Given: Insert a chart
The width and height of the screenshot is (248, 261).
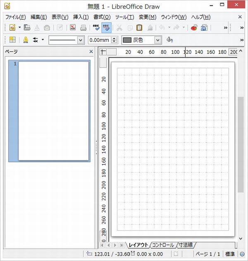Looking at the screenshot, I should [x=194, y=27].
